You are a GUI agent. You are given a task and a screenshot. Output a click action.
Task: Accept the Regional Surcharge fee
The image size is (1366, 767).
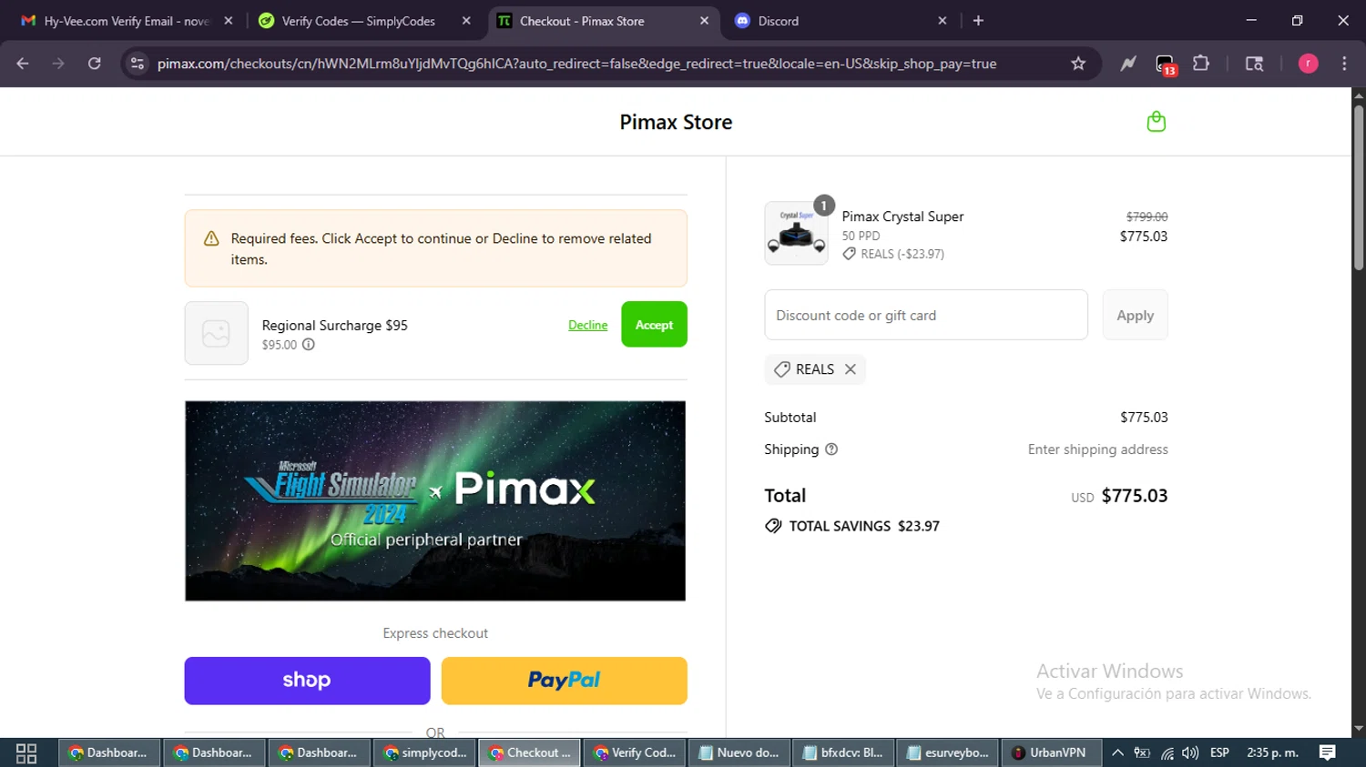pos(654,324)
